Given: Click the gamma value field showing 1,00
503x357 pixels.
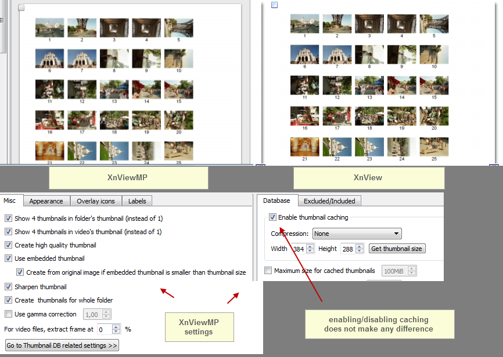Looking at the screenshot, I should 93,315.
